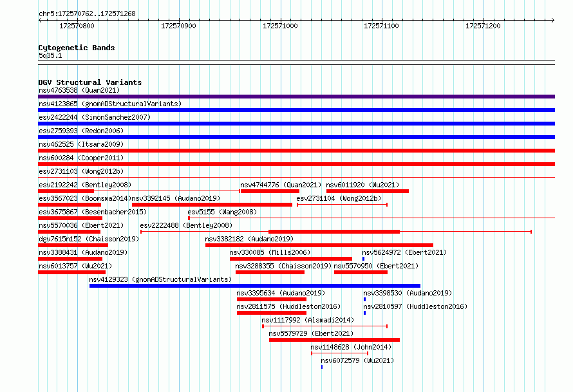Click ruler position 172571200
Screen dimensions: 573x392
tap(483, 26)
